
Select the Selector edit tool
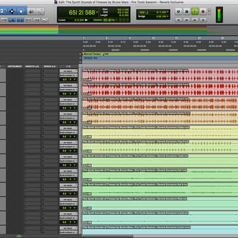click(12, 11)
